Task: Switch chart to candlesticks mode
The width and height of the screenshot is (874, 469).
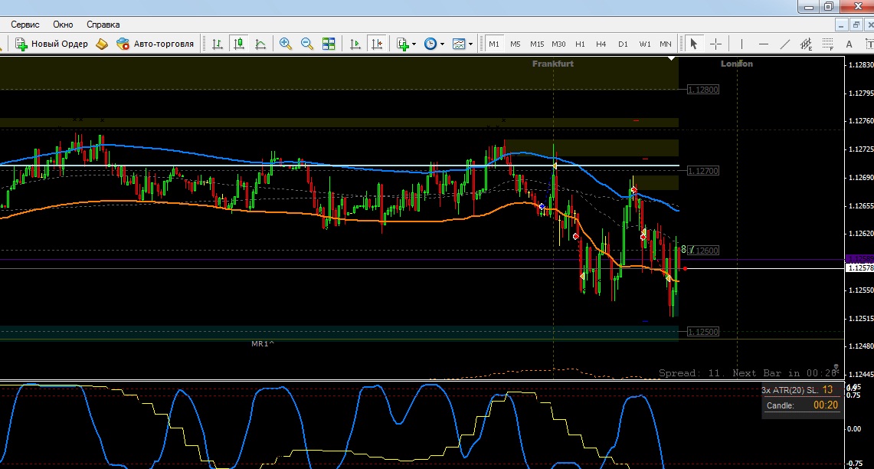Action: coord(238,44)
